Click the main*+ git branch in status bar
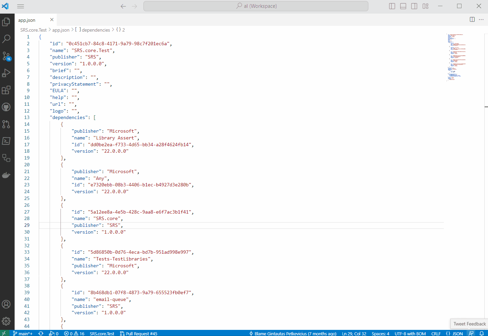The image size is (488, 336). pyautogui.click(x=23, y=333)
